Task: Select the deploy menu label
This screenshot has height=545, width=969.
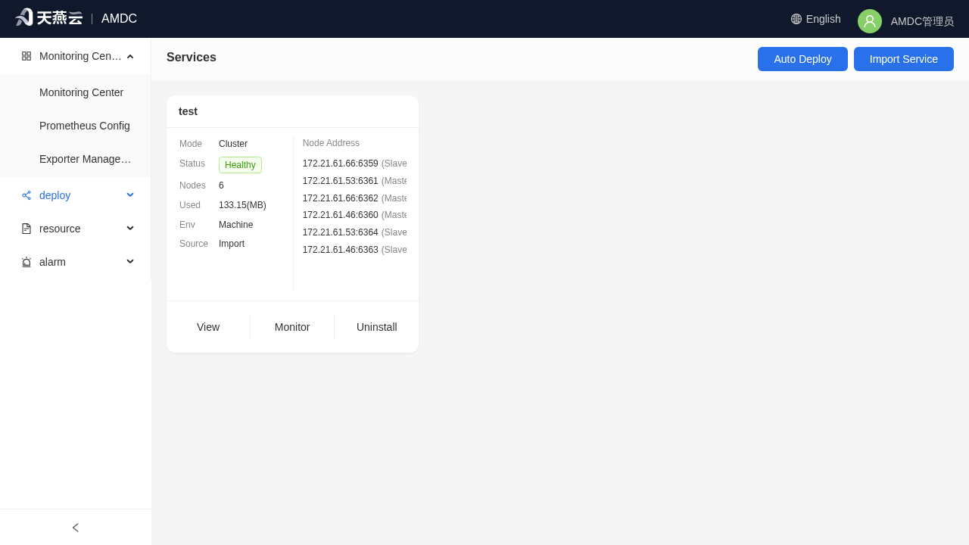Action: pyautogui.click(x=55, y=195)
